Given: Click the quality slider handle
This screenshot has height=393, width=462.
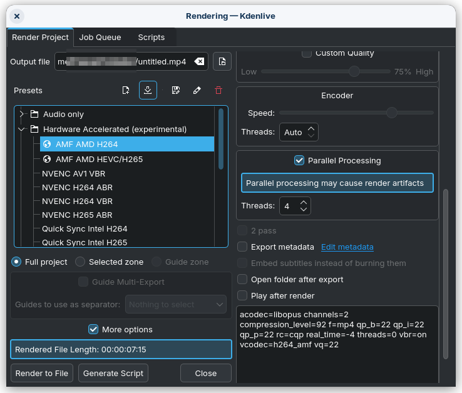Looking at the screenshot, I should click(x=354, y=71).
